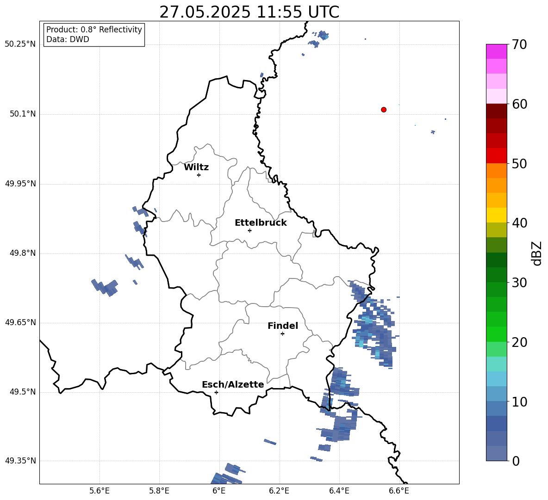
Task: Pick the dark maroon swatch below 60
Action: click(497, 111)
